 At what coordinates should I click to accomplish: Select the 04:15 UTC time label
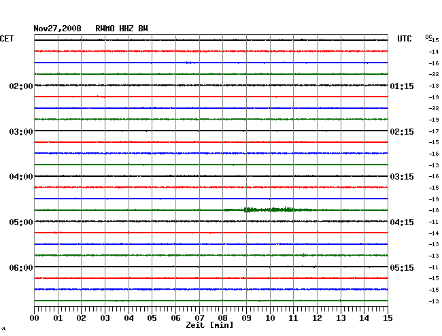pos(402,222)
